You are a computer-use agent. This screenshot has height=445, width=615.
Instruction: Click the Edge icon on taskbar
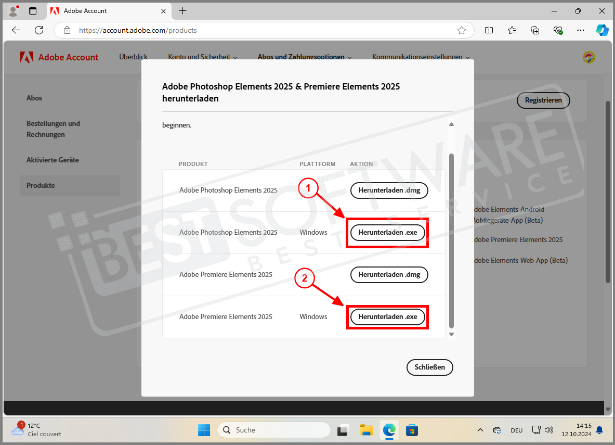click(389, 430)
